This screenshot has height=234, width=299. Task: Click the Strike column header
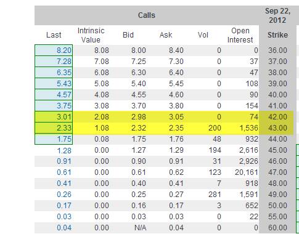tap(277, 35)
